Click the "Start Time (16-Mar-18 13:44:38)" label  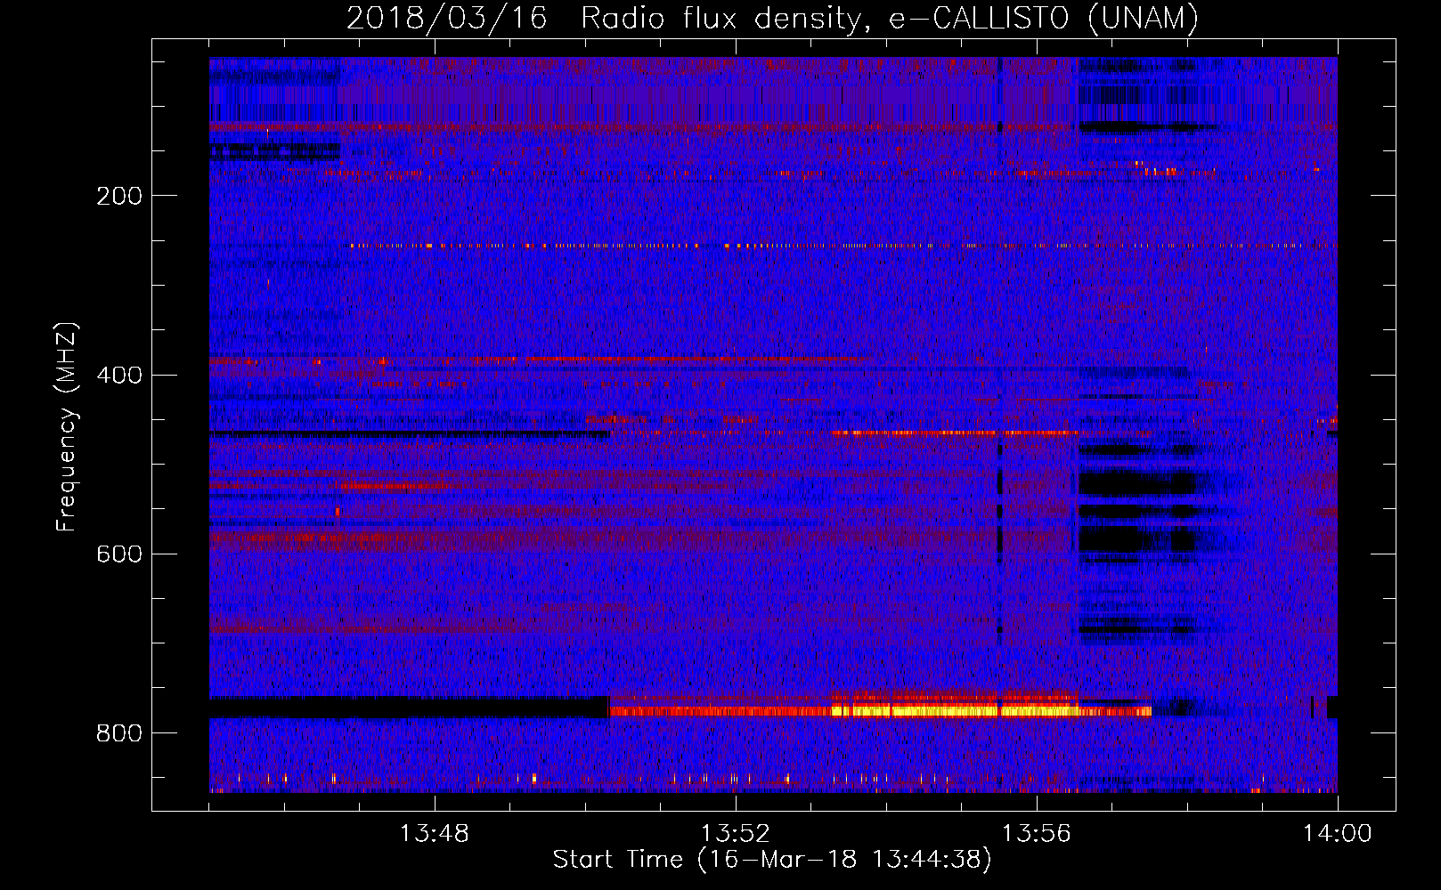coord(772,860)
